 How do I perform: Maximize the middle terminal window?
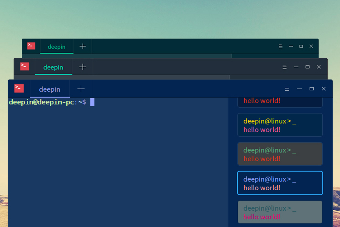307,67
